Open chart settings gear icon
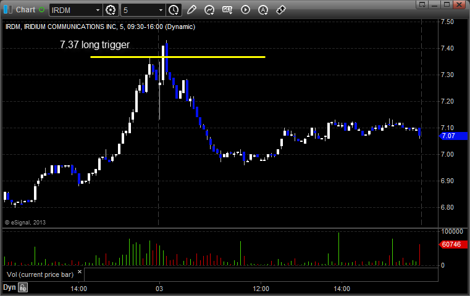 111,10
